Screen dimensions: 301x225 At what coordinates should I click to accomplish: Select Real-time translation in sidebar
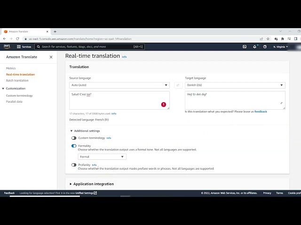click(20, 75)
